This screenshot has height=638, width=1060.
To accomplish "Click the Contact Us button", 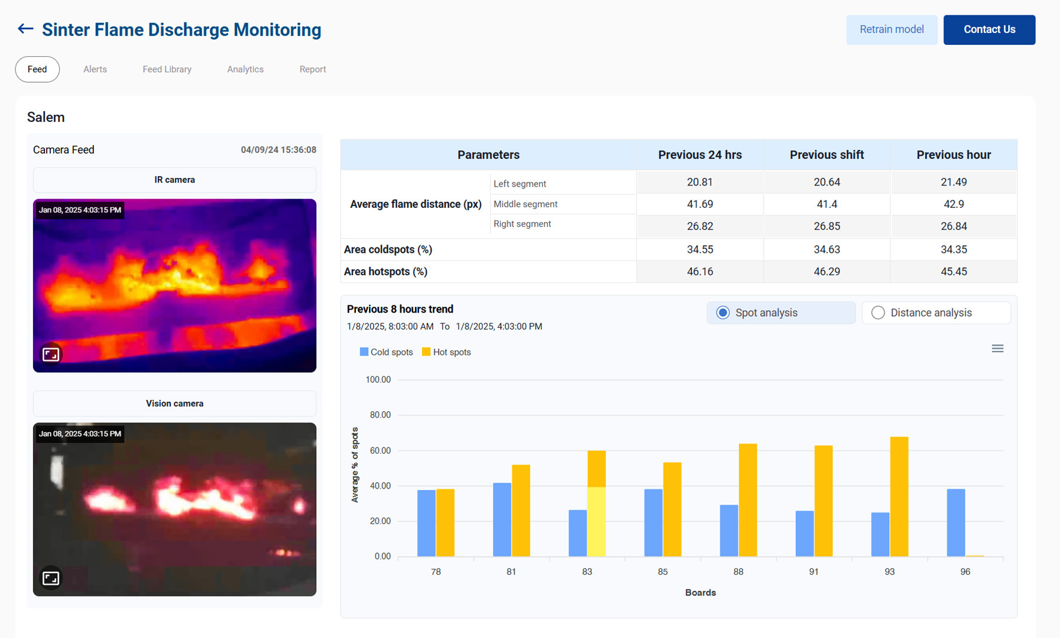I will (989, 29).
